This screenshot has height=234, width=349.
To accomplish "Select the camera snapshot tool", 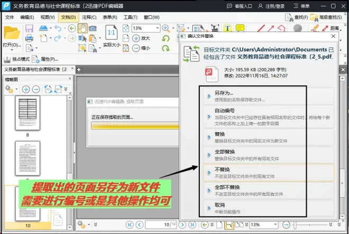I will click(x=93, y=28).
